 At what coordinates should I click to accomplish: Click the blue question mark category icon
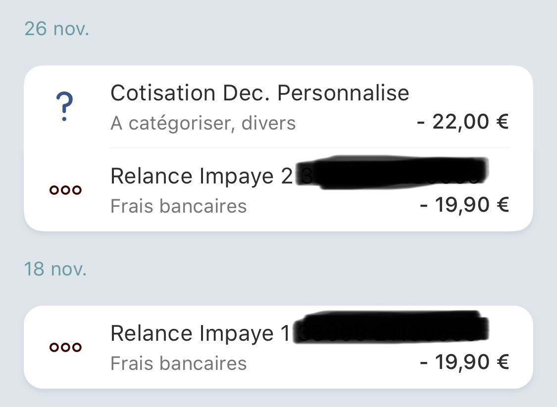64,108
